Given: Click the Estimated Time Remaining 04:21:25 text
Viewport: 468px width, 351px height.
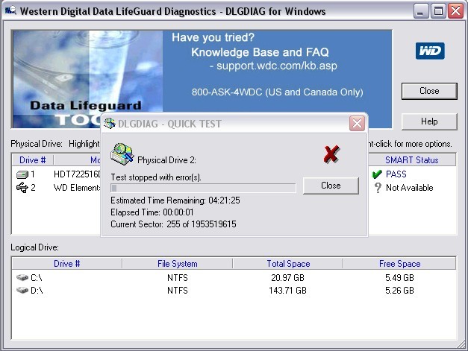Looking at the screenshot, I should click(x=175, y=200).
